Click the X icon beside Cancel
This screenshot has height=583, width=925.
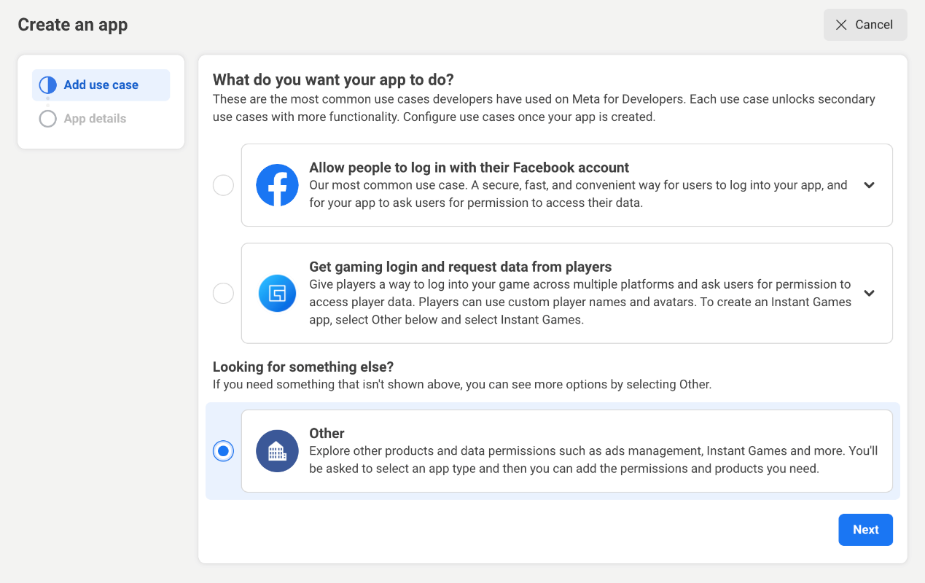pyautogui.click(x=841, y=25)
